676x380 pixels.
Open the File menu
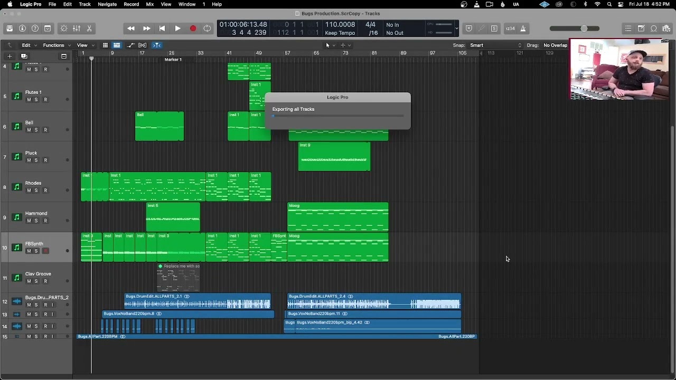point(52,4)
